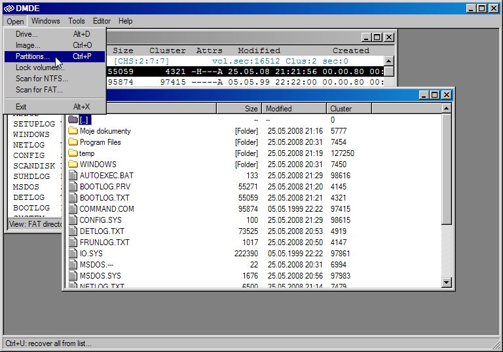
Task: Click the WINDOWS folder icon
Action: pyautogui.click(x=73, y=164)
